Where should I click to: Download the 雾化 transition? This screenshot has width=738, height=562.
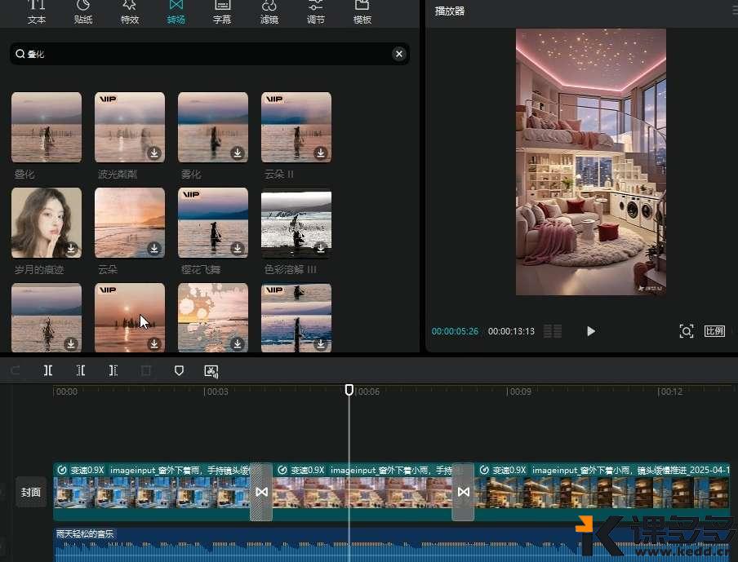(238, 153)
